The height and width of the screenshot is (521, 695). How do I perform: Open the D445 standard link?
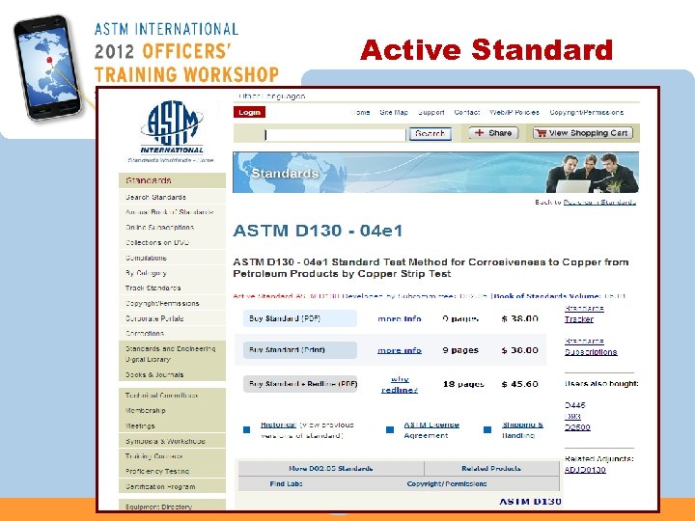[575, 405]
